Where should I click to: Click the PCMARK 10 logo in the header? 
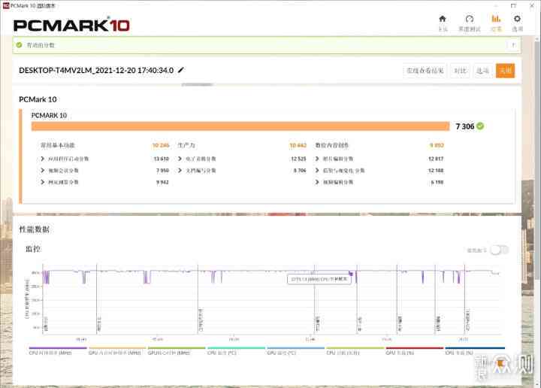[x=71, y=25]
